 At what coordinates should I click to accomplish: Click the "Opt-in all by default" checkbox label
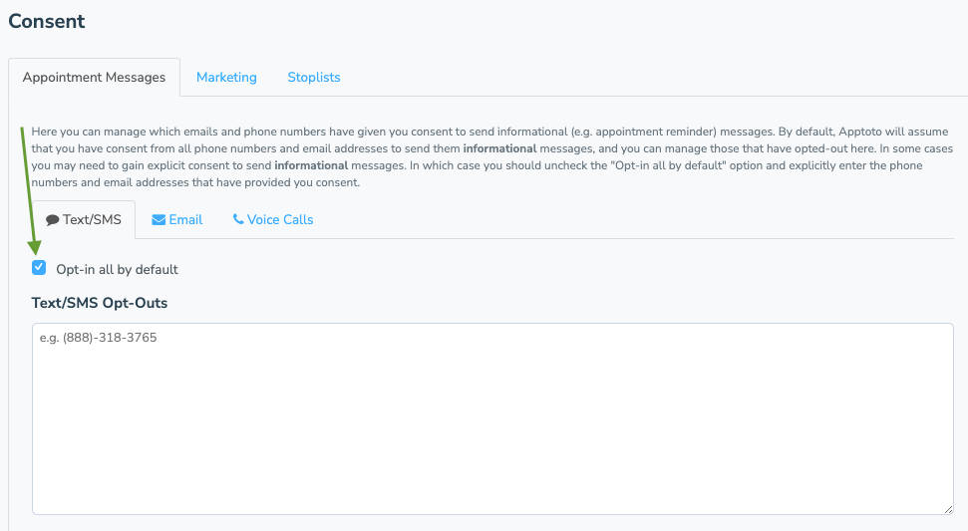(117, 270)
